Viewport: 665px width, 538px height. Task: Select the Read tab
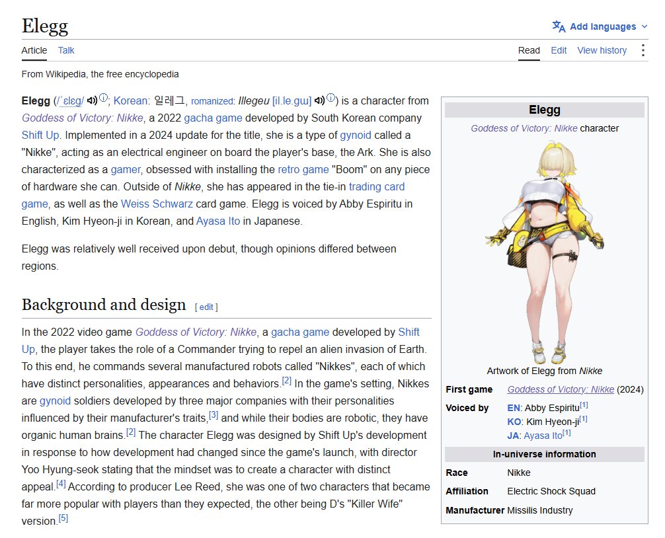529,50
